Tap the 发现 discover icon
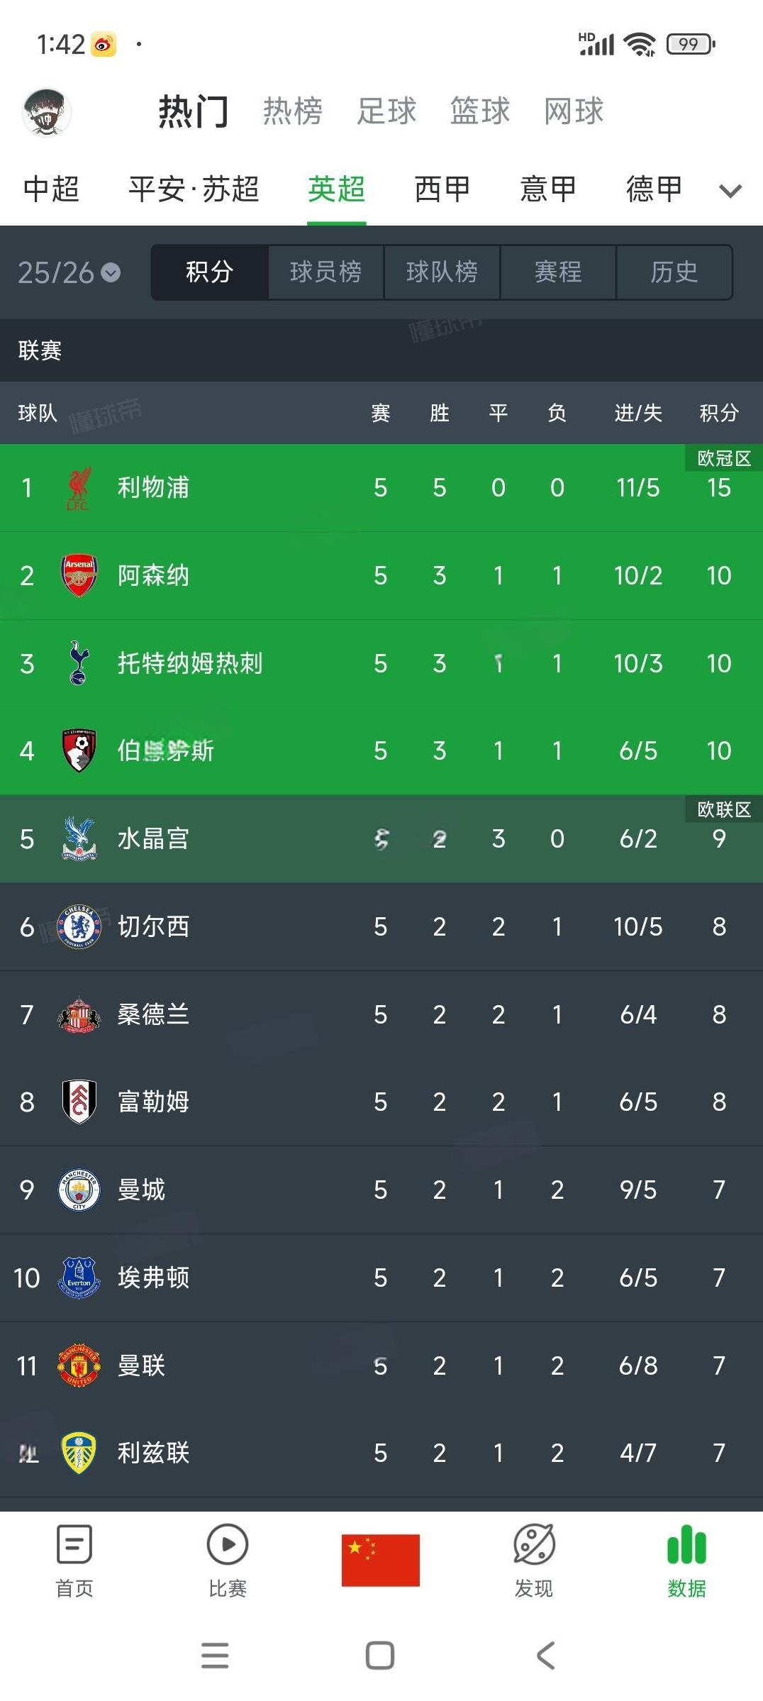This screenshot has width=763, height=1701. click(534, 1545)
